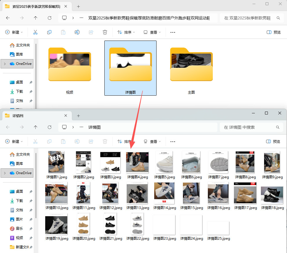Click the PC icon in top address bar

pos(64,18)
